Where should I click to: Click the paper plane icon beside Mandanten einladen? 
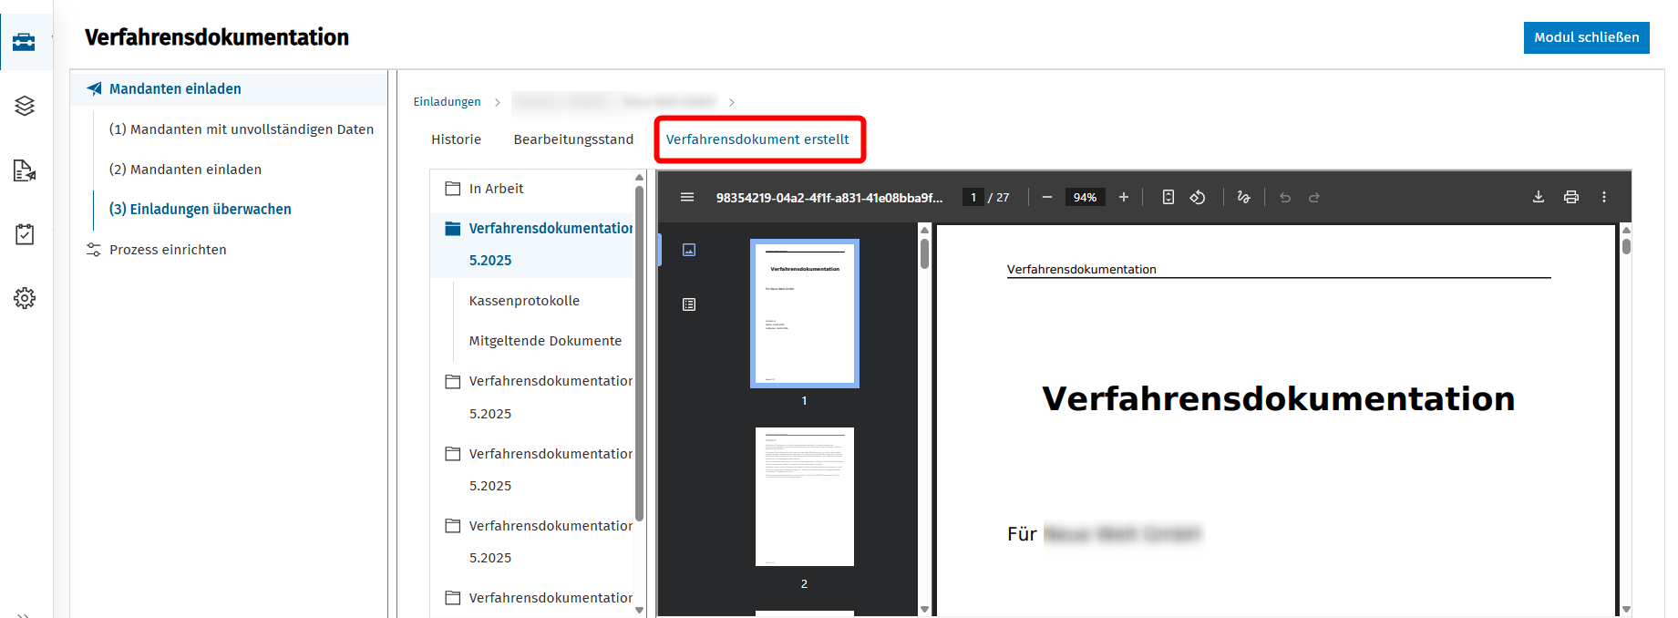click(x=94, y=88)
